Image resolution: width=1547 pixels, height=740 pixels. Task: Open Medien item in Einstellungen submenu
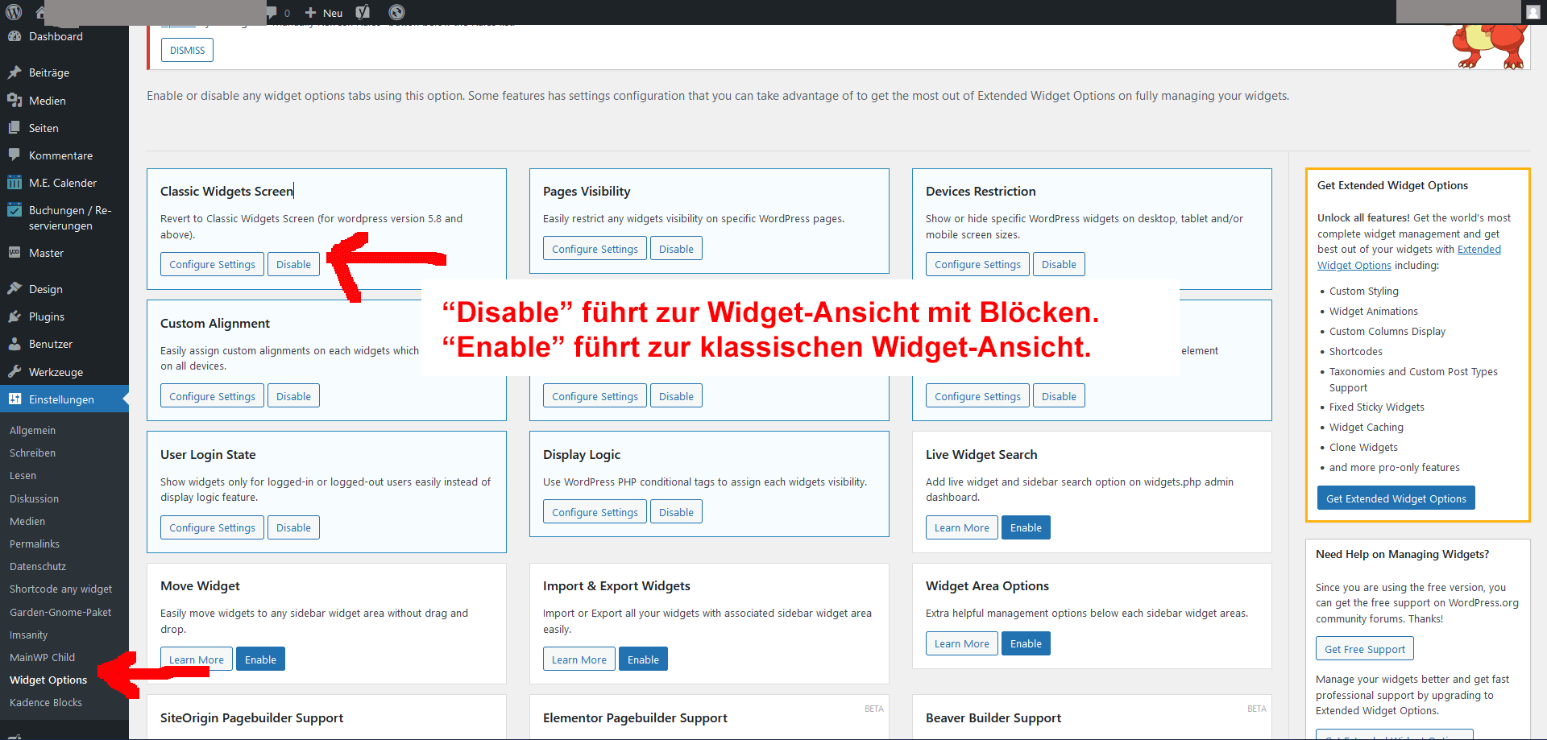click(x=27, y=521)
